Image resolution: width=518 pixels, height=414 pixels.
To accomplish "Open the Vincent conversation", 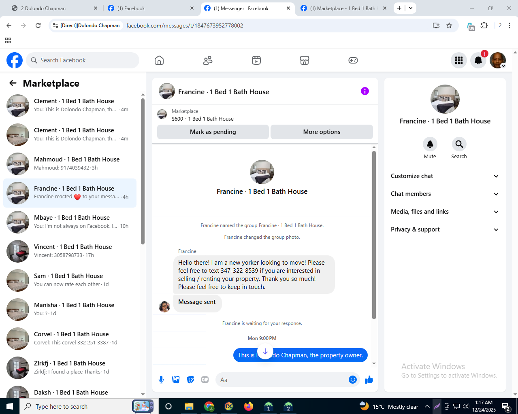I will (70, 251).
